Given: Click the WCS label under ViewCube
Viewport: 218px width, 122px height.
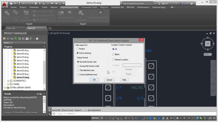Looking at the screenshot, I should click(x=207, y=54).
